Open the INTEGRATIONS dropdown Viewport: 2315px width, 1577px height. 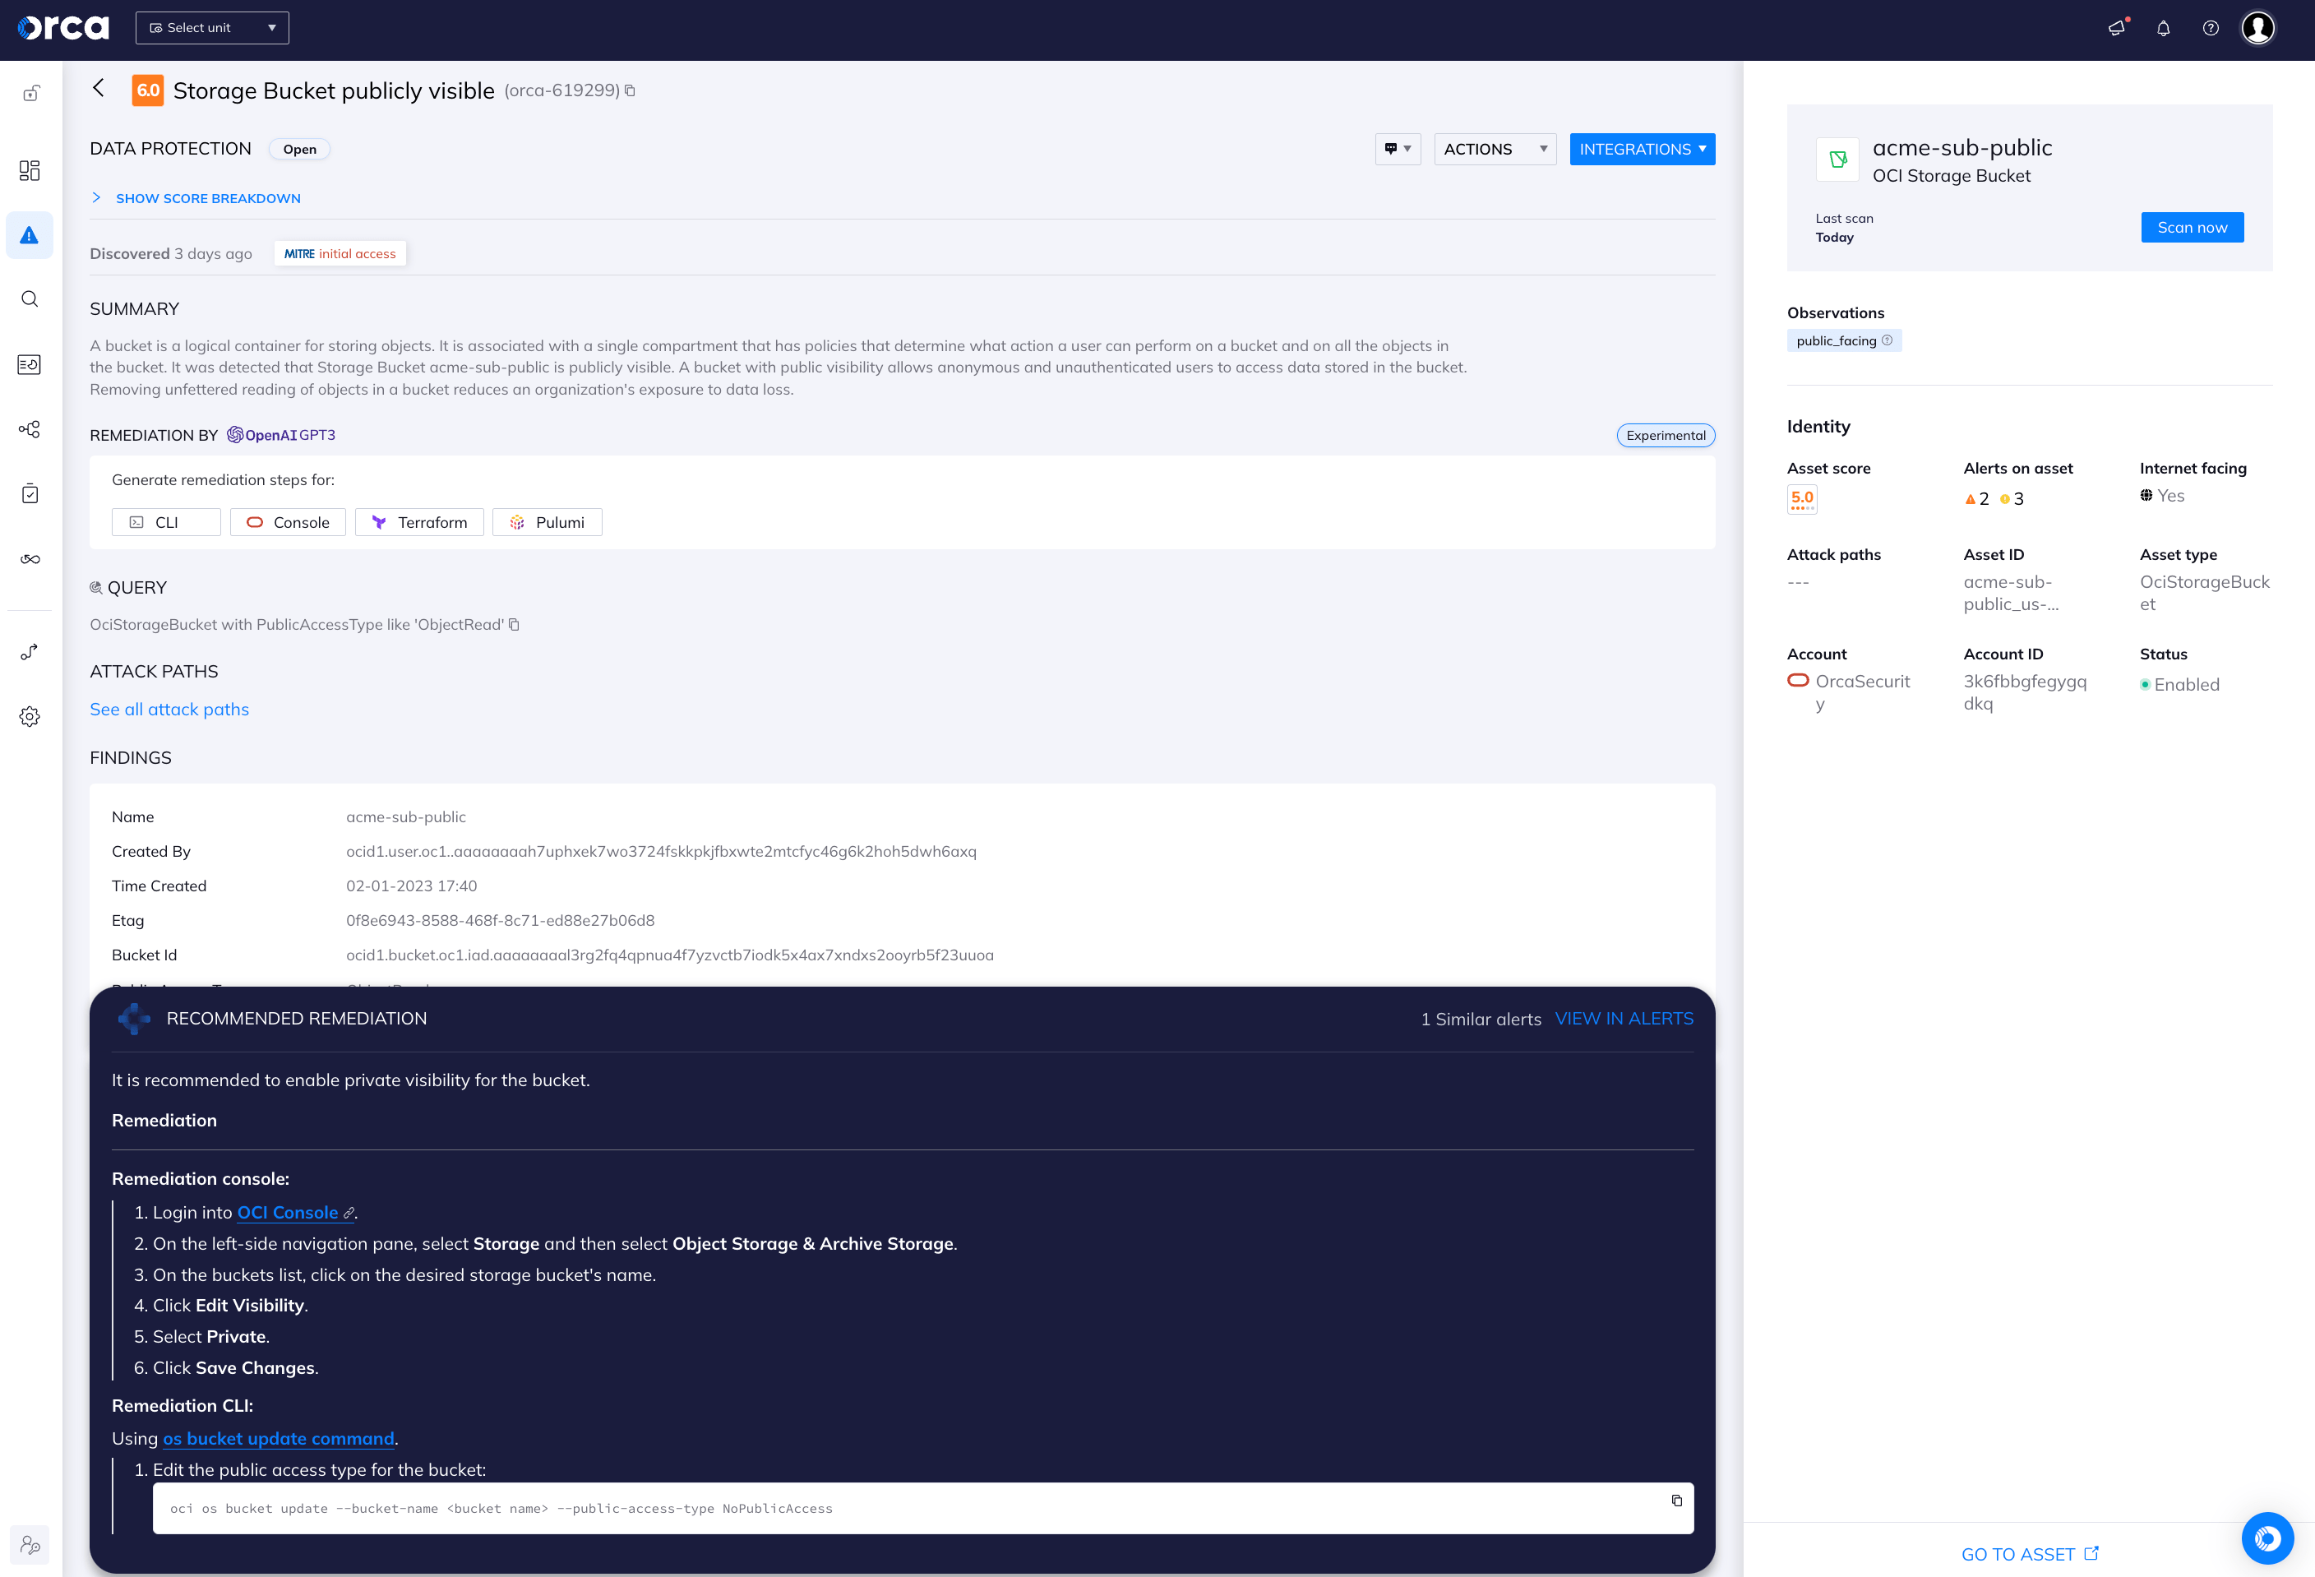(x=1642, y=149)
